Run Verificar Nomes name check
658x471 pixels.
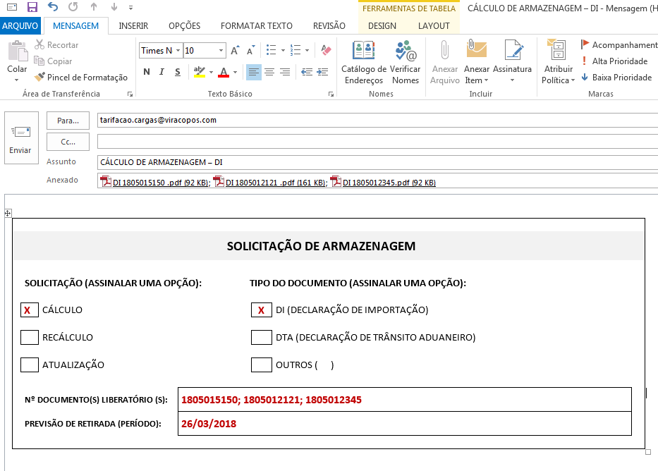point(406,63)
